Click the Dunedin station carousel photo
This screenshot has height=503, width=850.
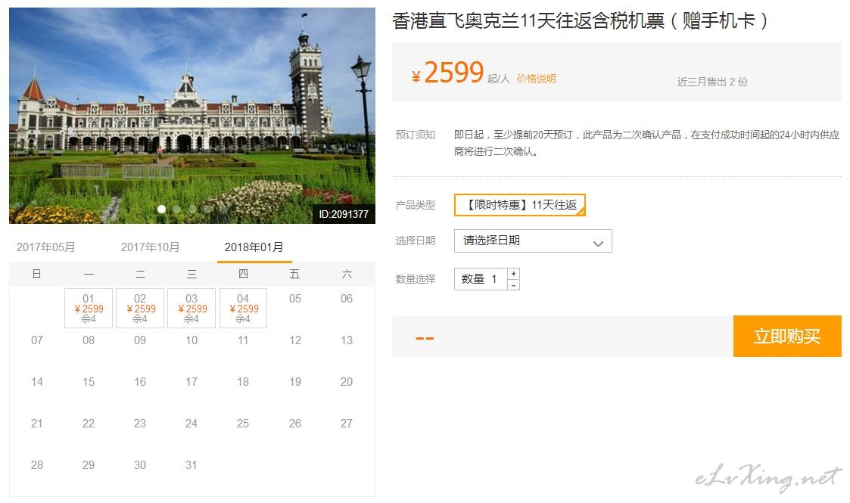click(192, 115)
